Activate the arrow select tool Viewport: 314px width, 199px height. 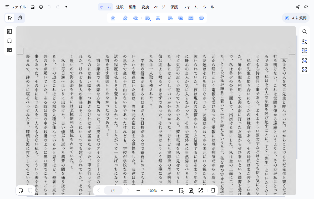click(x=10, y=18)
